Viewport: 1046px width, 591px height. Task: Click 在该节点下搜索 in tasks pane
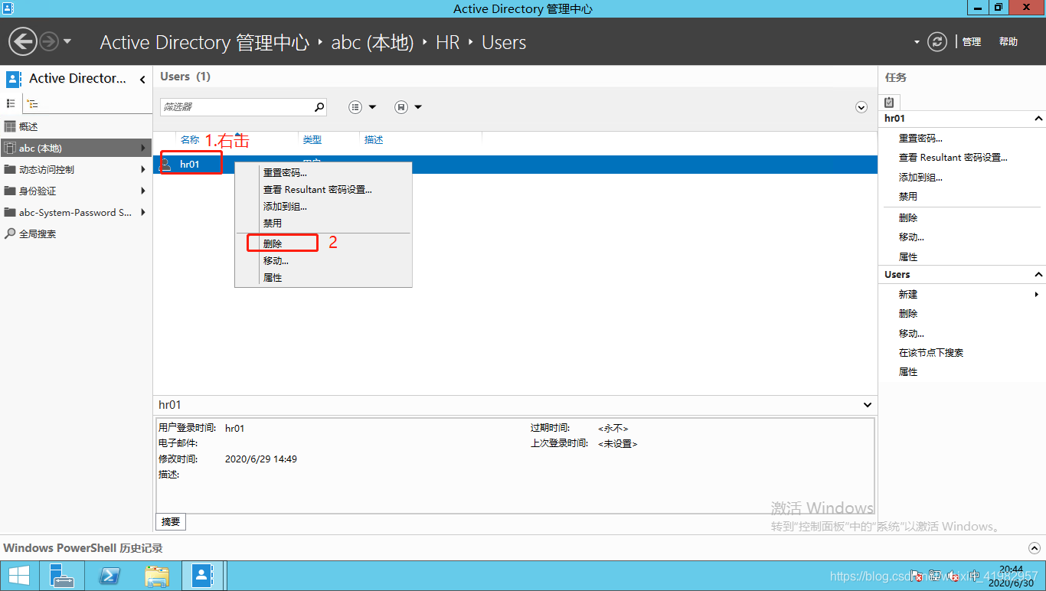930,353
